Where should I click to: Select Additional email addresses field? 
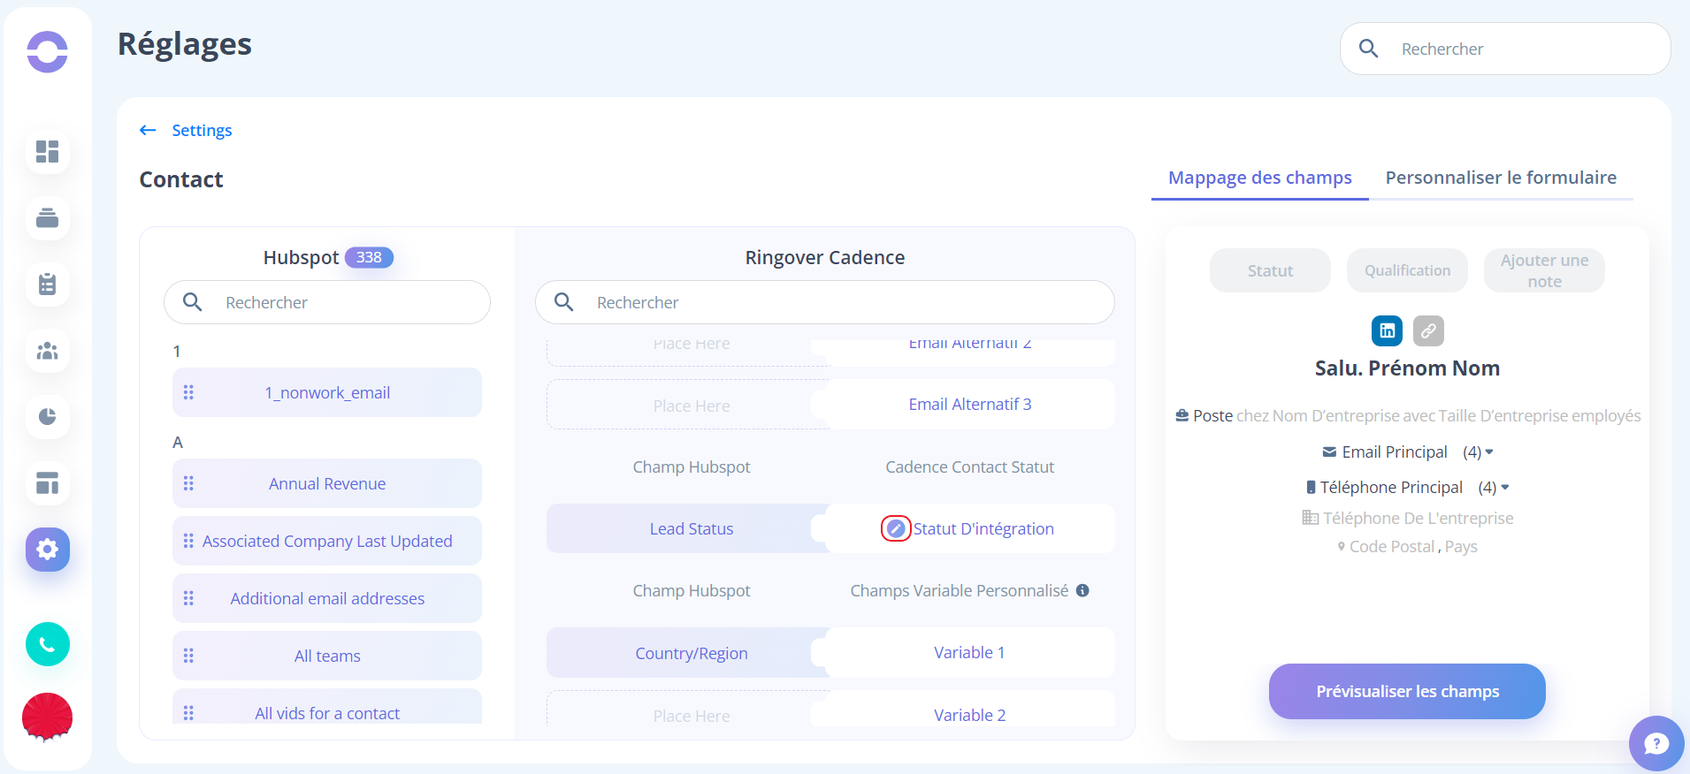(x=327, y=598)
